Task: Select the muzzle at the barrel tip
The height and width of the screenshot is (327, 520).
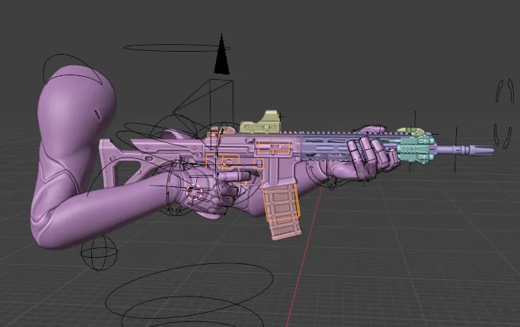Action: click(475, 150)
